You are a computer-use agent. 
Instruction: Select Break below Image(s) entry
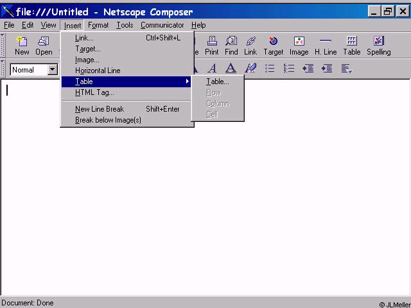coord(127,120)
